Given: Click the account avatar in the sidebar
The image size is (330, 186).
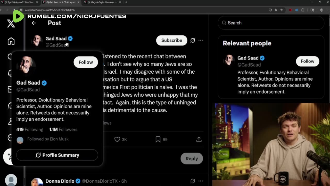Looking at the screenshot, I should click(11, 180).
